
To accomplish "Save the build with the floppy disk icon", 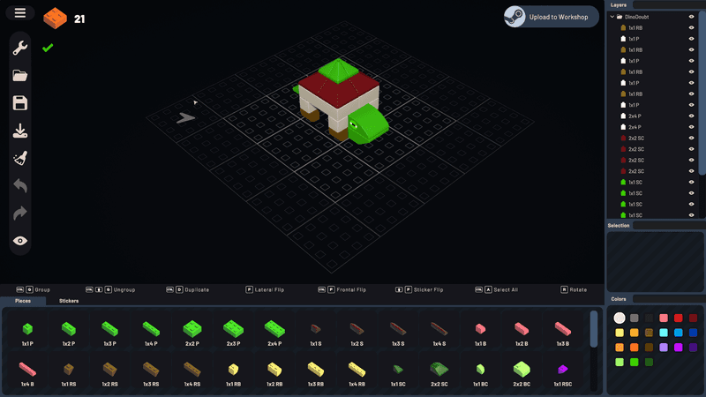I will [20, 103].
